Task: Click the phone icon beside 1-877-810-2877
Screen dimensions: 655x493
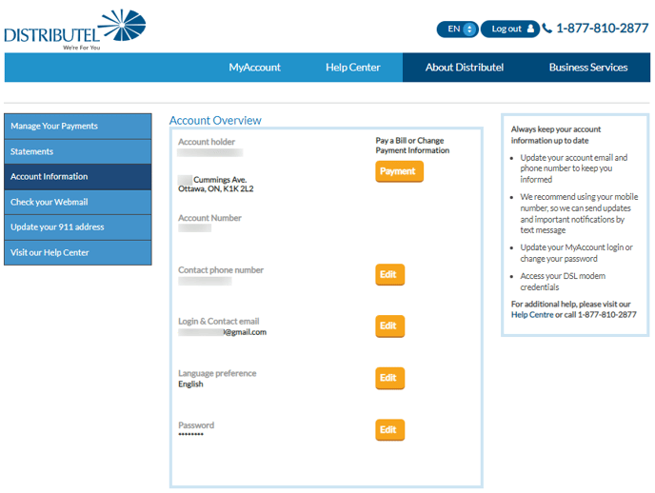Action: tap(546, 29)
